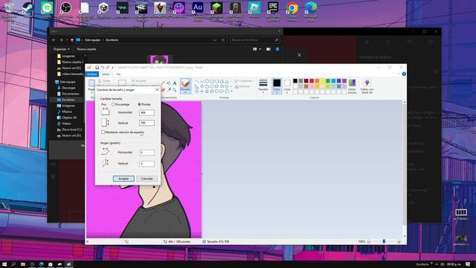Click Editar con Paint 3D

367,86
